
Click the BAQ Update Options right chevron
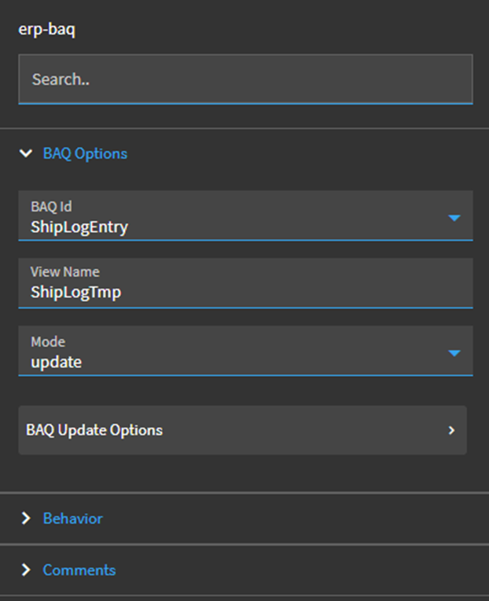click(451, 430)
